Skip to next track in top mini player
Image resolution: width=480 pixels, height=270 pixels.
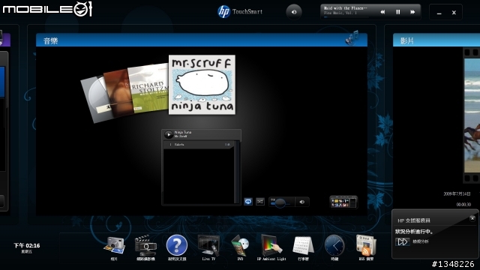click(x=412, y=12)
